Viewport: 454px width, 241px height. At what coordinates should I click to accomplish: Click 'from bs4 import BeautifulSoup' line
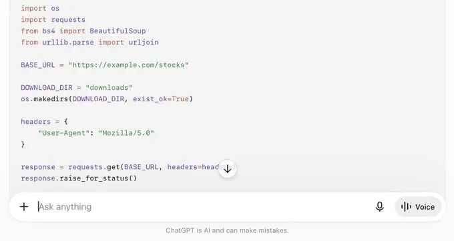click(83, 31)
